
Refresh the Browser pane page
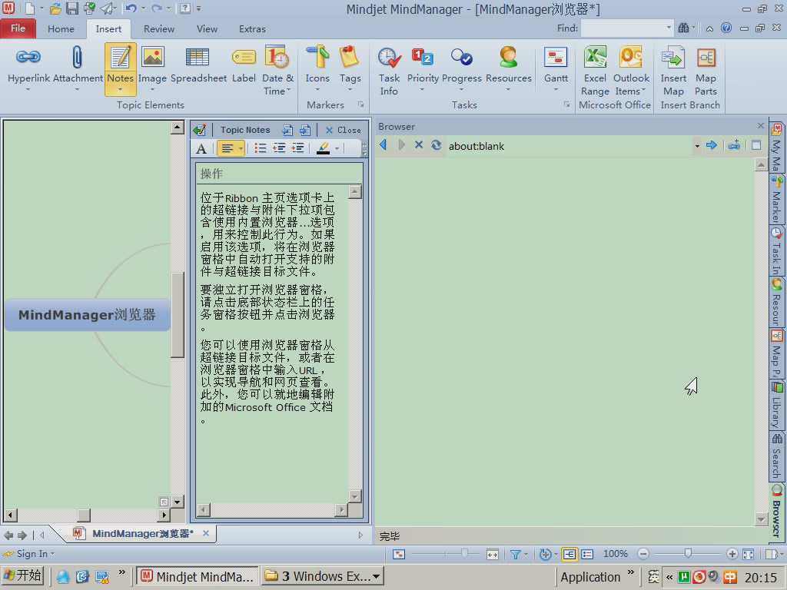[437, 145]
